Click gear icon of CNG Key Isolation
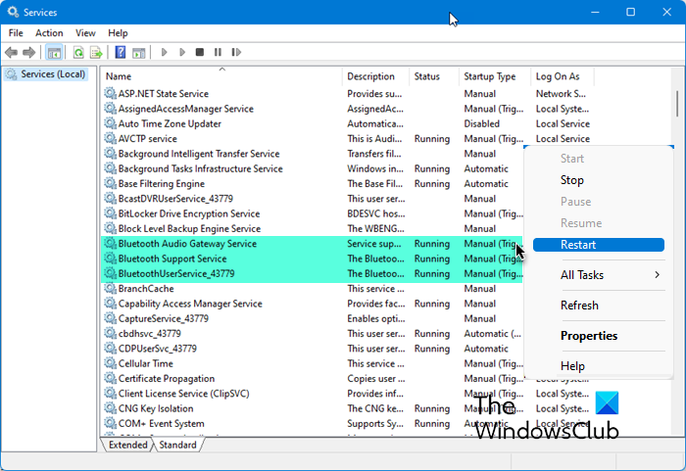686x471 pixels. (110, 408)
